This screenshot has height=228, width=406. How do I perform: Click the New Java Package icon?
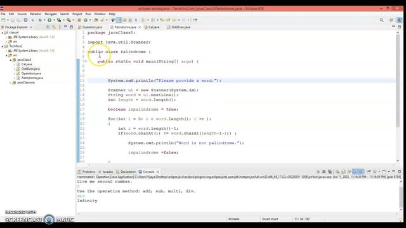(79, 20)
